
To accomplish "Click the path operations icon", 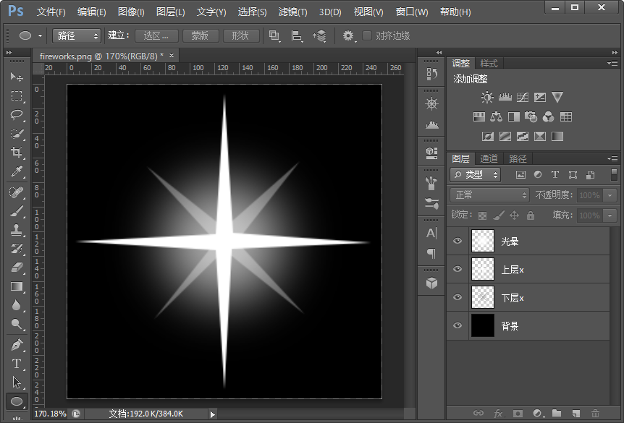I will [x=274, y=35].
